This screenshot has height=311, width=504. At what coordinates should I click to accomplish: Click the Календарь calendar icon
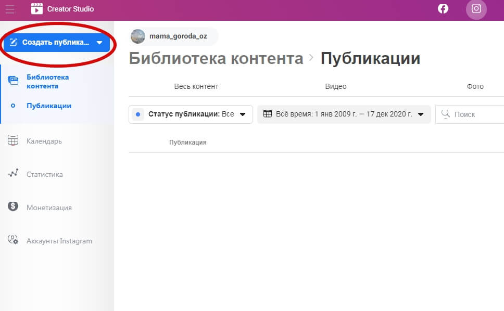click(13, 140)
